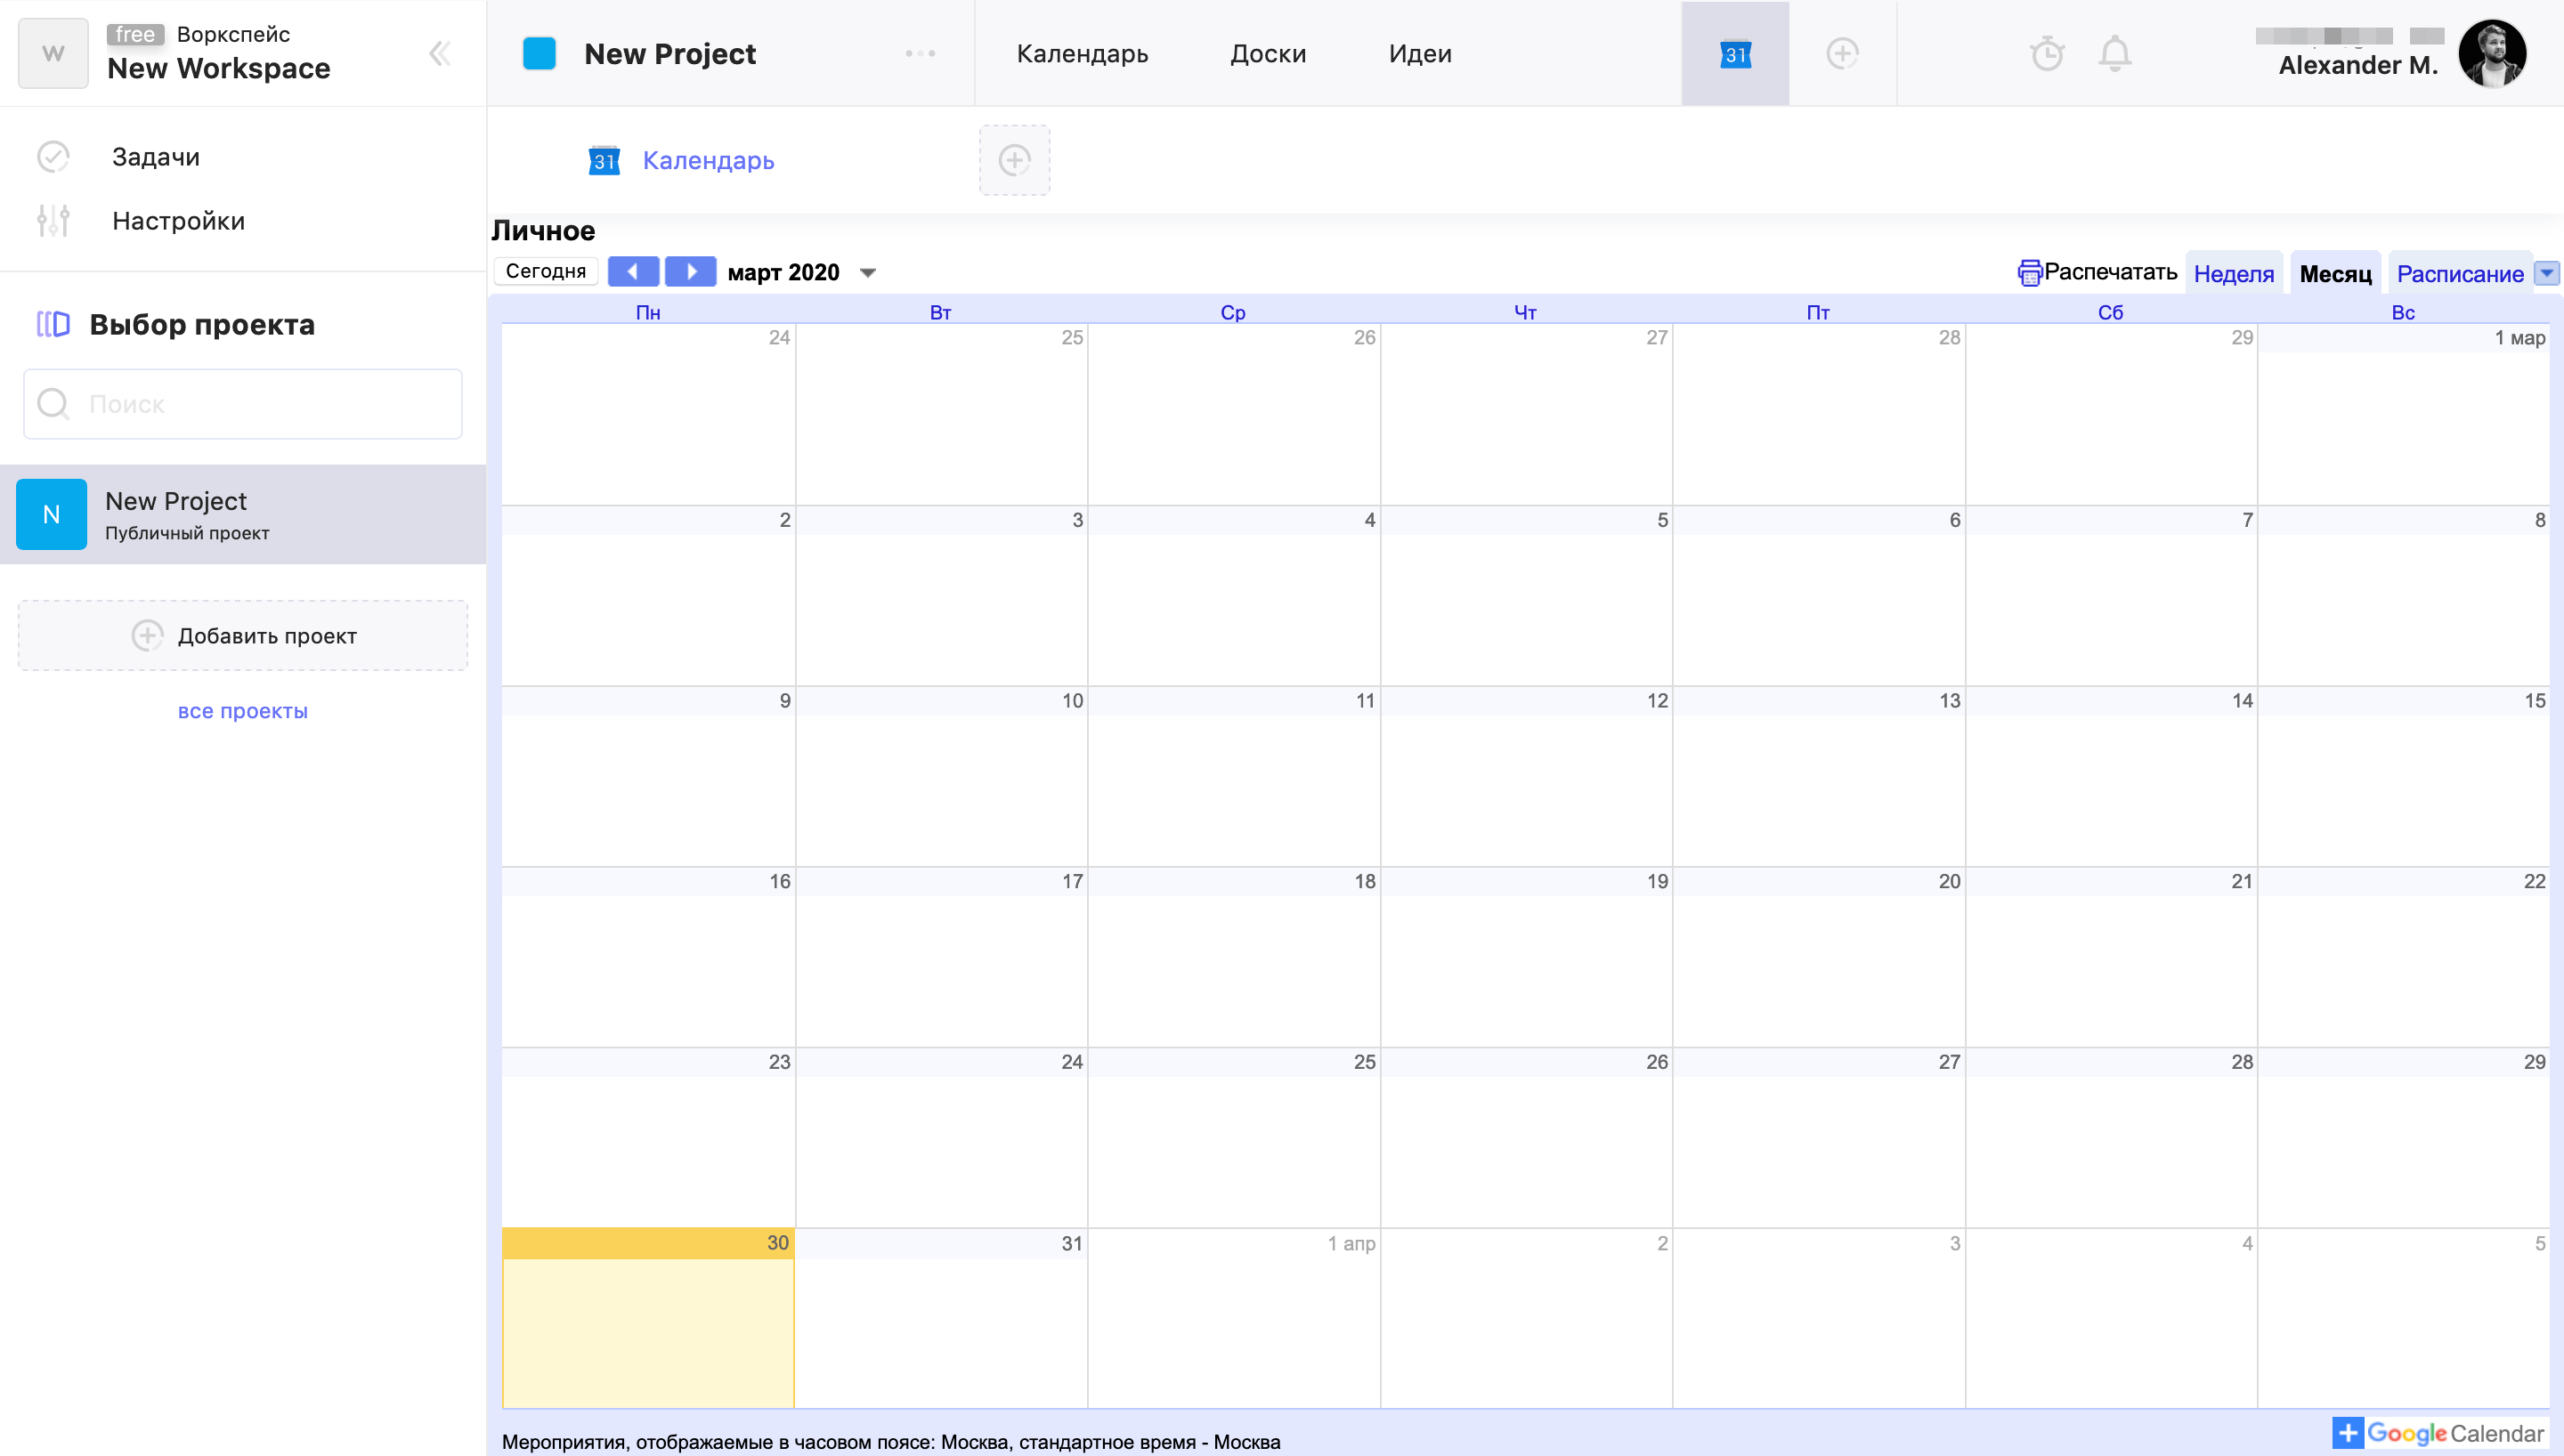Click the Календарь sub-tab calendar icon

(x=604, y=160)
